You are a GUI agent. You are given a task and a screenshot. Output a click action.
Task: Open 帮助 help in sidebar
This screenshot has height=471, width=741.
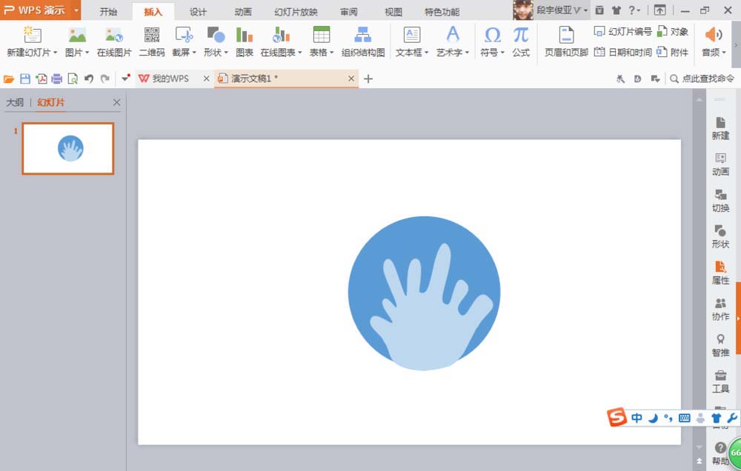click(x=720, y=453)
